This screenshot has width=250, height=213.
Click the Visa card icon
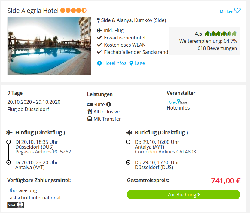click(11, 205)
